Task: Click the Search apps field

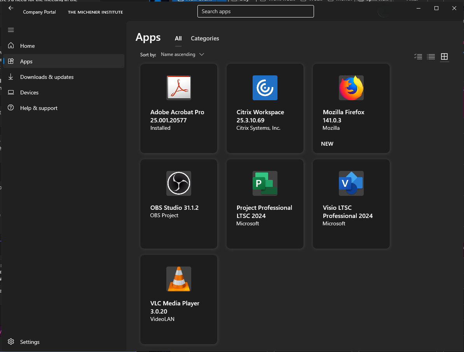Action: pos(255,11)
